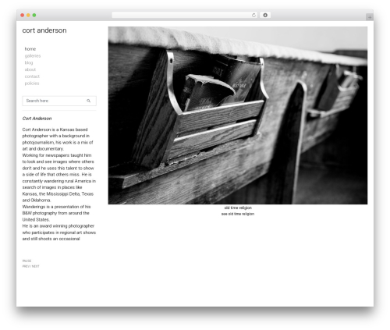Open the home menu item

coord(30,49)
